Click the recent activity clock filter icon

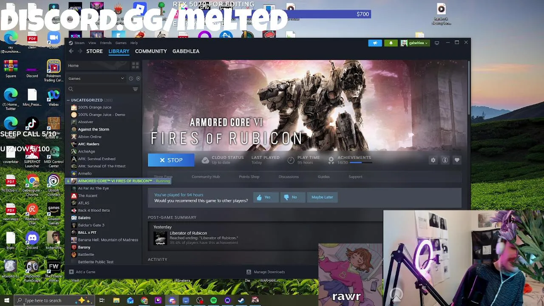[131, 78]
